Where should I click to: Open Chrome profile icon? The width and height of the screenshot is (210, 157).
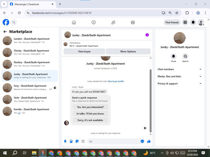198,13
